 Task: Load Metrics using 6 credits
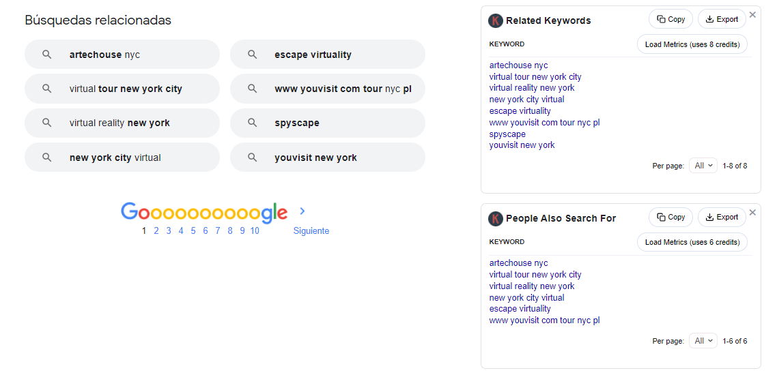[x=692, y=242]
